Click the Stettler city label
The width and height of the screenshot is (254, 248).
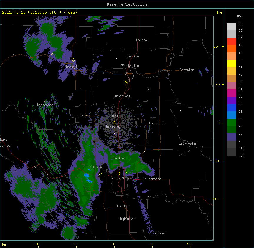click(x=187, y=70)
